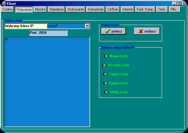Click the Port: 2024 field

[48, 33]
